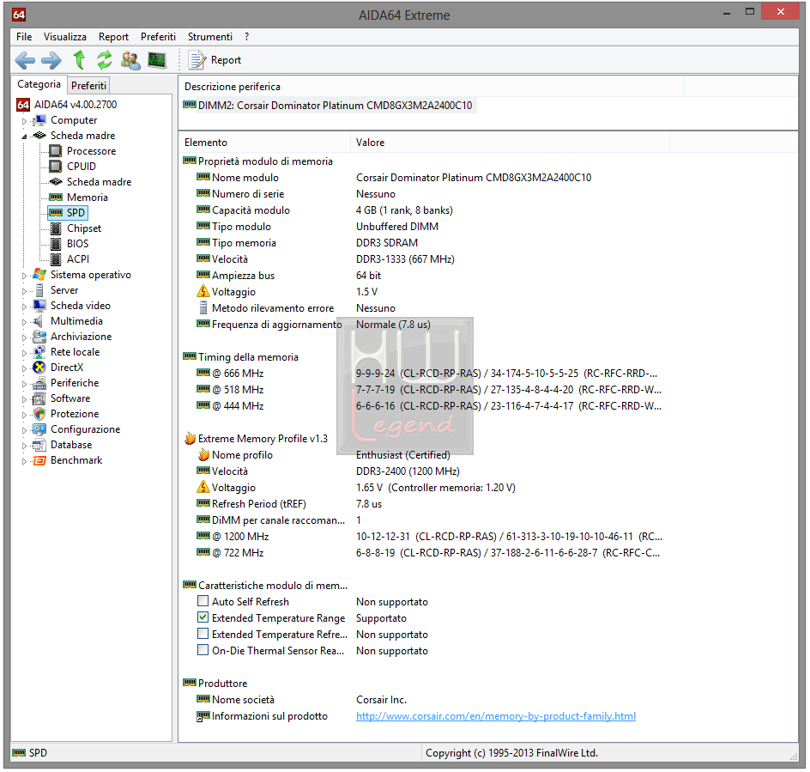Open the monitor diagnostics toolbar icon
The width and height of the screenshot is (810, 772).
pyautogui.click(x=157, y=60)
